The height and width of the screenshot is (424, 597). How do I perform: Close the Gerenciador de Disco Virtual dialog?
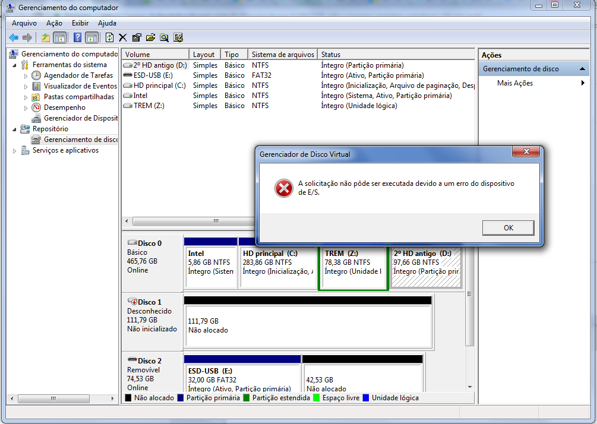526,151
